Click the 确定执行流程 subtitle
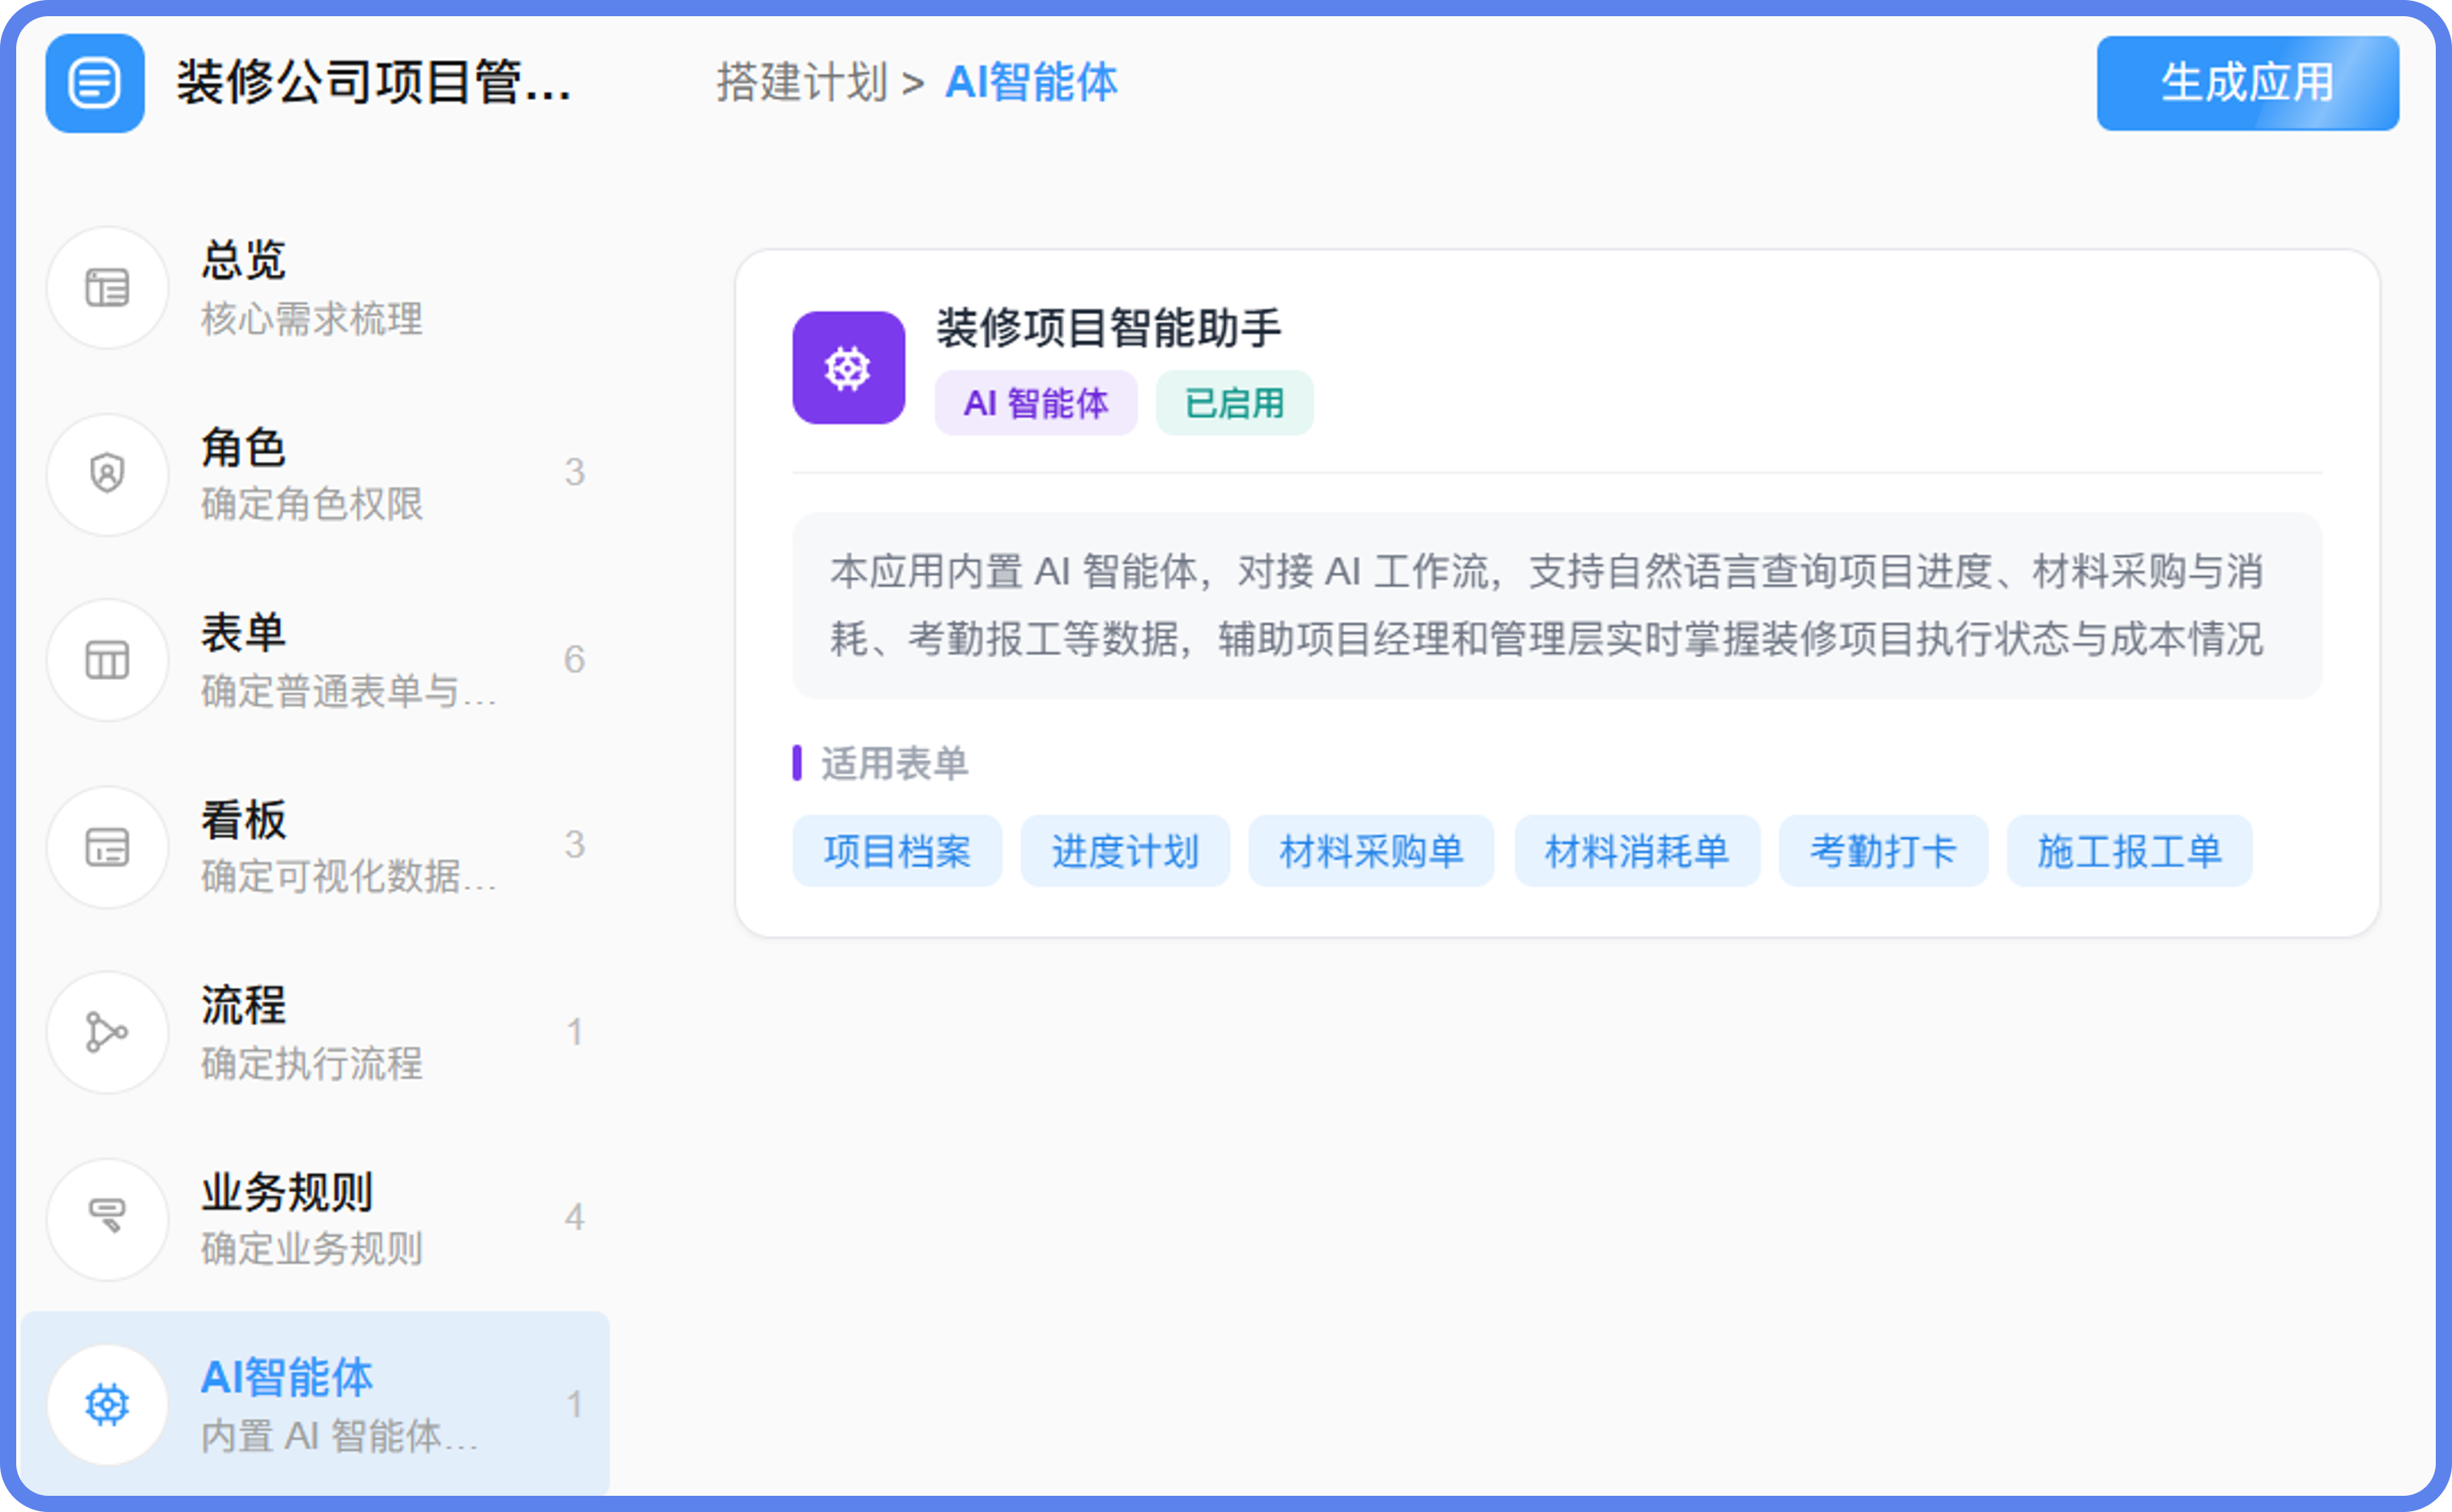This screenshot has width=2452, height=1512. 311,1064
